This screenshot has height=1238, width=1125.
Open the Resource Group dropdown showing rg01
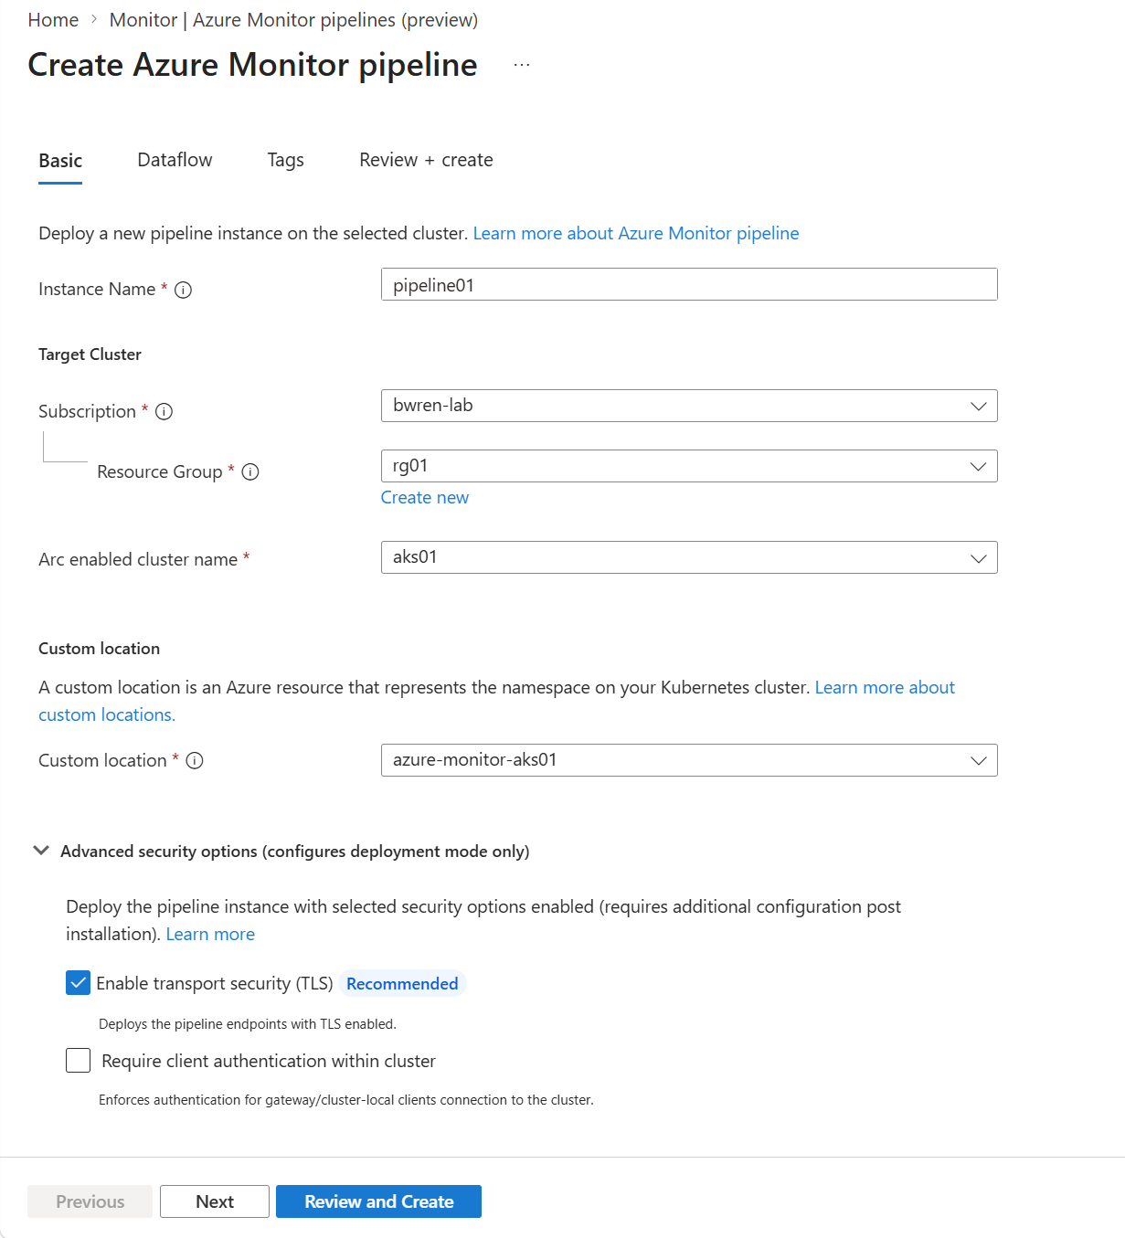(x=689, y=466)
